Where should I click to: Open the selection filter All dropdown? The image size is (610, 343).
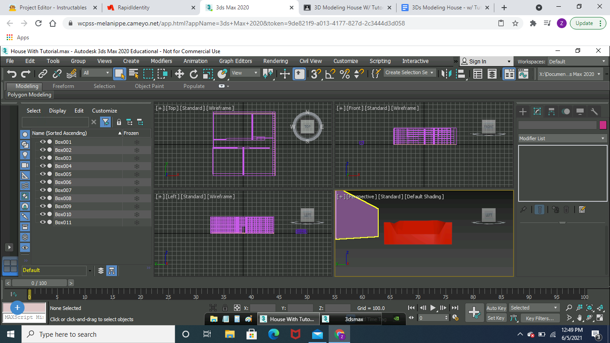96,73
